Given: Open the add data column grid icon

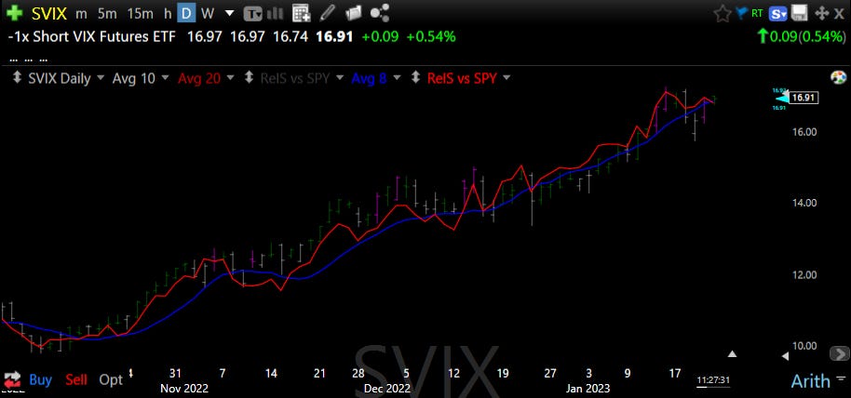Looking at the screenshot, I should pyautogui.click(x=301, y=13).
